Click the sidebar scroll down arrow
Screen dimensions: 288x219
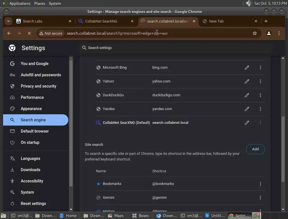71,209
